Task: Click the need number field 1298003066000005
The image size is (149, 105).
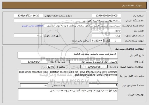Action: [x=107, y=15]
